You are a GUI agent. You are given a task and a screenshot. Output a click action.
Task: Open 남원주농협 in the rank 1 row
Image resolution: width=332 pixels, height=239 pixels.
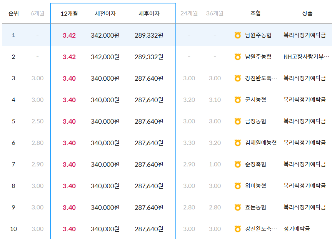click(258, 35)
